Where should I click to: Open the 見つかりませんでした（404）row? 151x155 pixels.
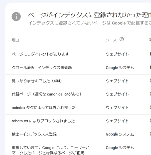click(78, 81)
